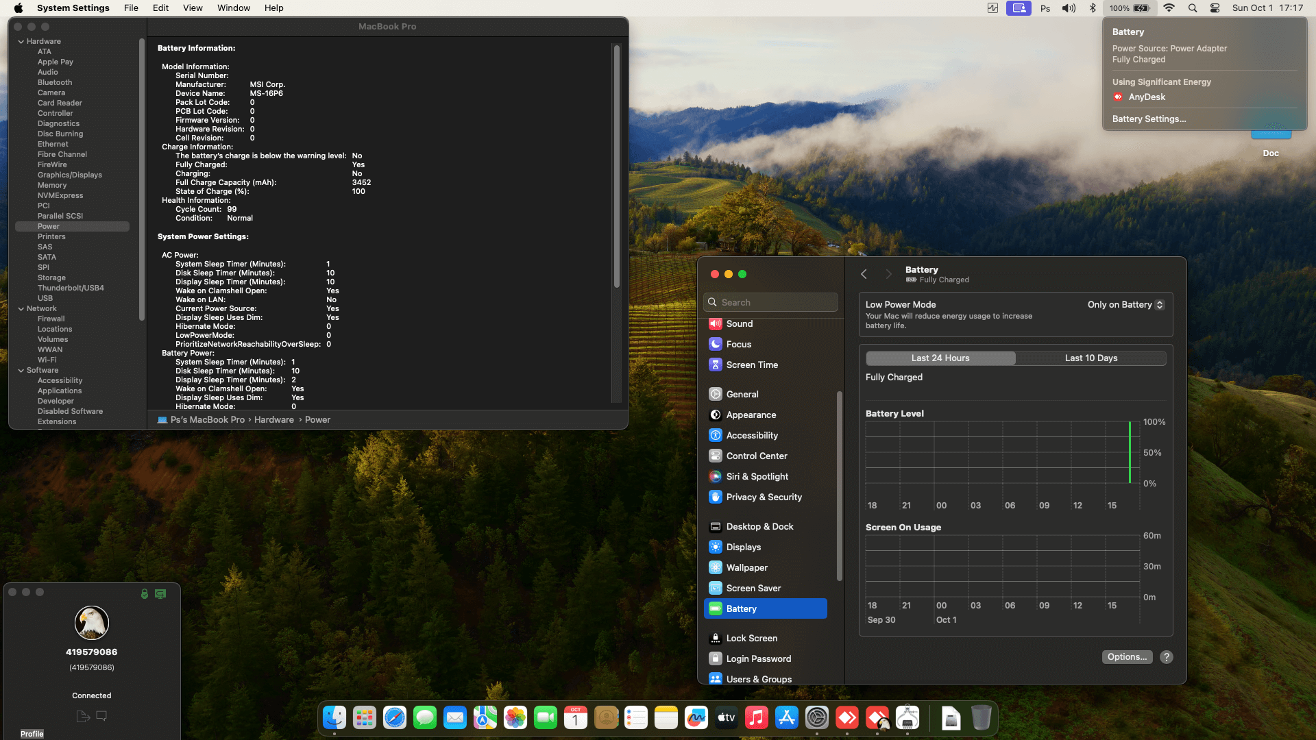The image size is (1316, 740).
Task: Go back using the Settings back chevron
Action: 864,274
